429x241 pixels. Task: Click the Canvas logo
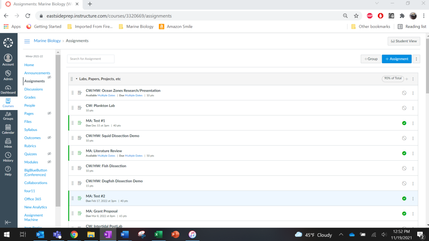(8, 43)
